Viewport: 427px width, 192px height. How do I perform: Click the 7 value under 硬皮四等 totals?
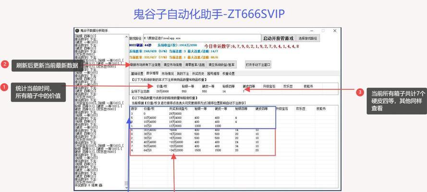(244, 91)
